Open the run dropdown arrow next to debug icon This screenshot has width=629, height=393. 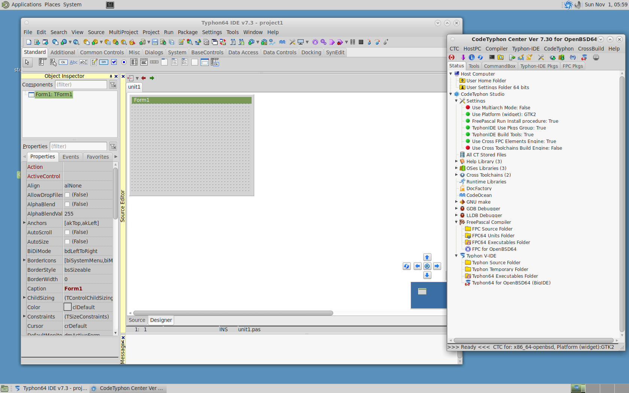pyautogui.click(x=346, y=42)
